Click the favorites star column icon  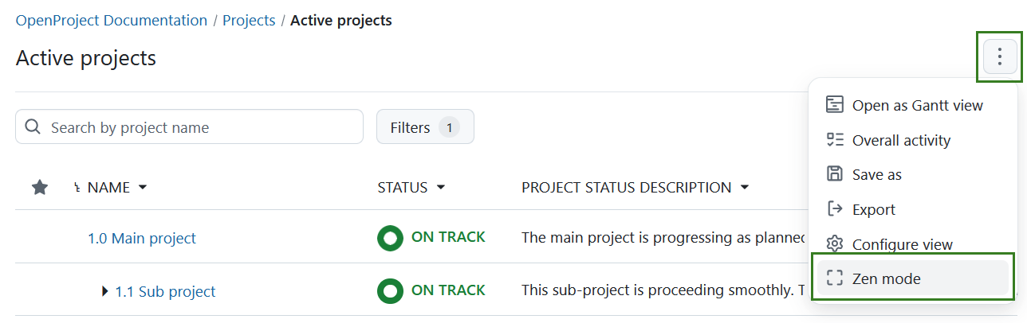pos(40,188)
